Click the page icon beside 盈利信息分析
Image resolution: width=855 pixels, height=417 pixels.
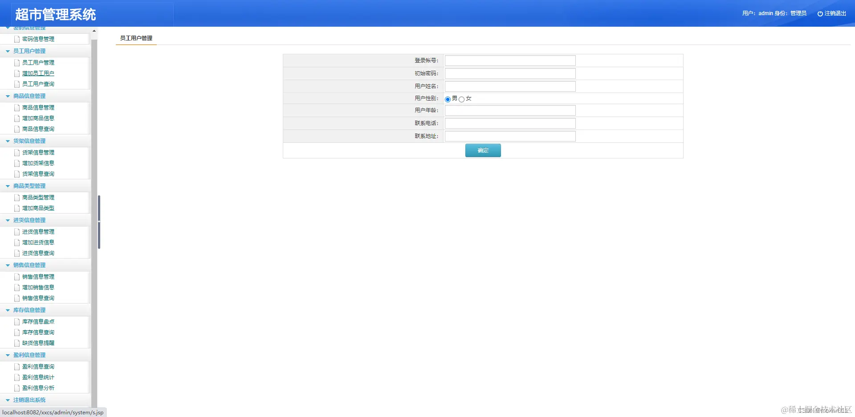point(17,388)
